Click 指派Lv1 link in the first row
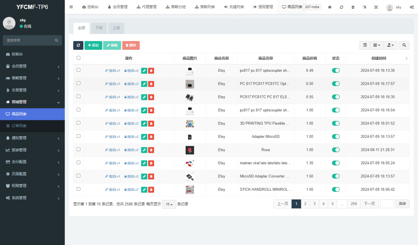418x245 pixels. (113, 71)
